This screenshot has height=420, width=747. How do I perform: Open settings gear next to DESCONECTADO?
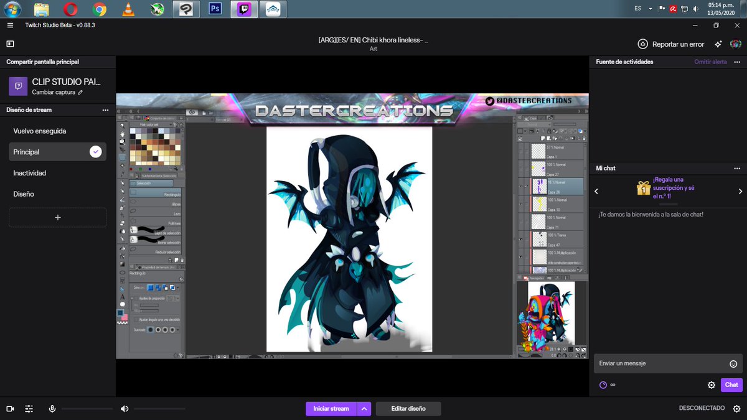tap(736, 409)
